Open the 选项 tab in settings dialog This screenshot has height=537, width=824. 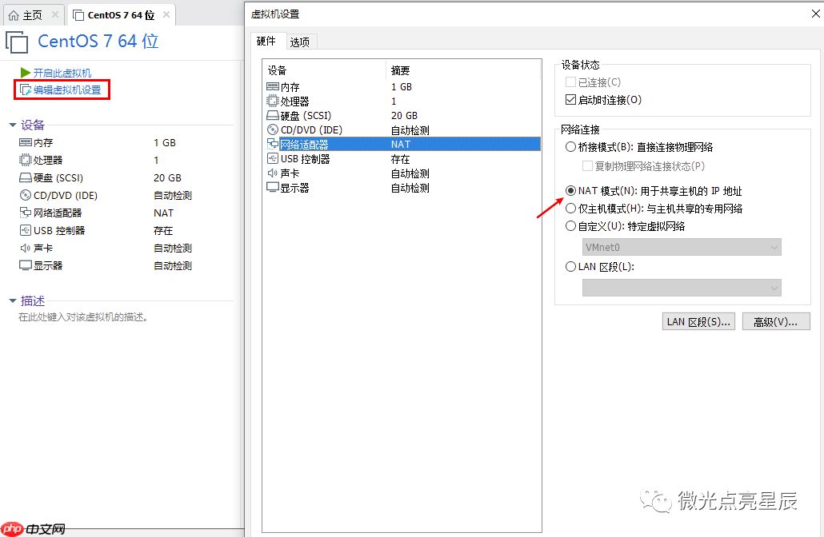[299, 42]
